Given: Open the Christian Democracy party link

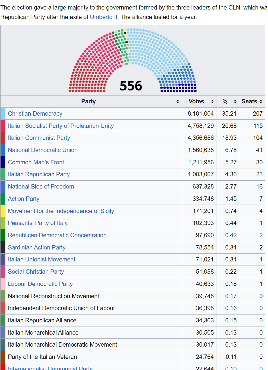Looking at the screenshot, I should (35, 114).
